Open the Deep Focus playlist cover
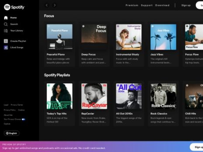Viewport: 203px width, 152px height. click(94, 37)
